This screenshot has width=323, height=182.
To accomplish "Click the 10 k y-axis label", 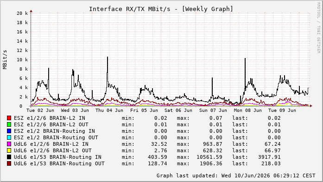I will pos(22,59).
